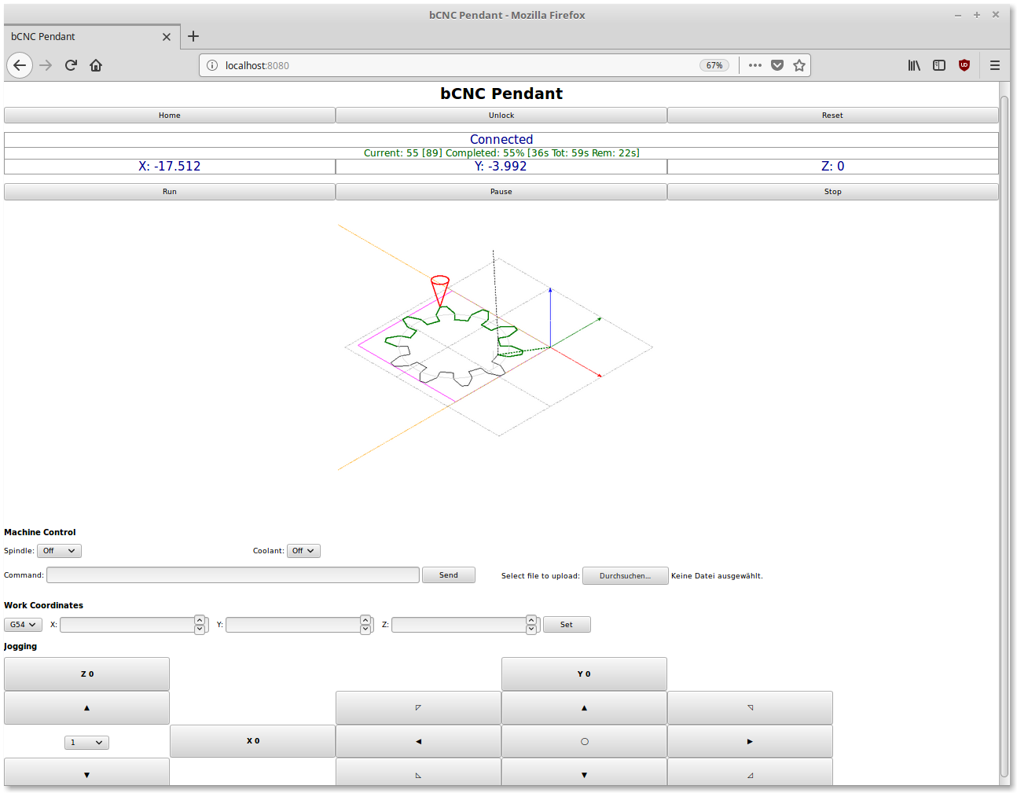This screenshot has height=793, width=1017.
Task: Show site information icon in address bar
Action: click(x=212, y=65)
